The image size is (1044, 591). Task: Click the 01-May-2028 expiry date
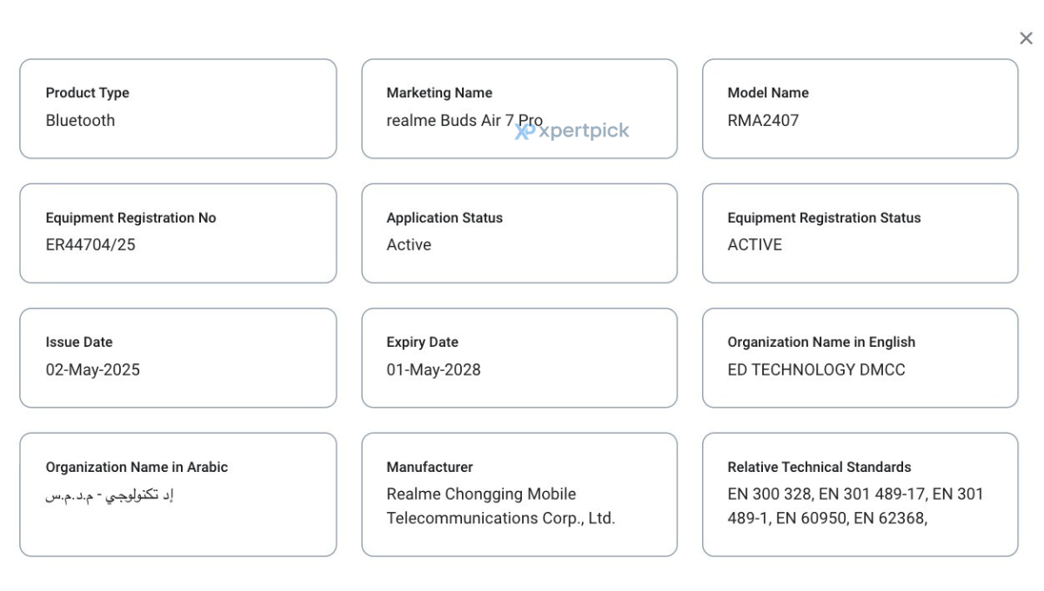pos(433,369)
